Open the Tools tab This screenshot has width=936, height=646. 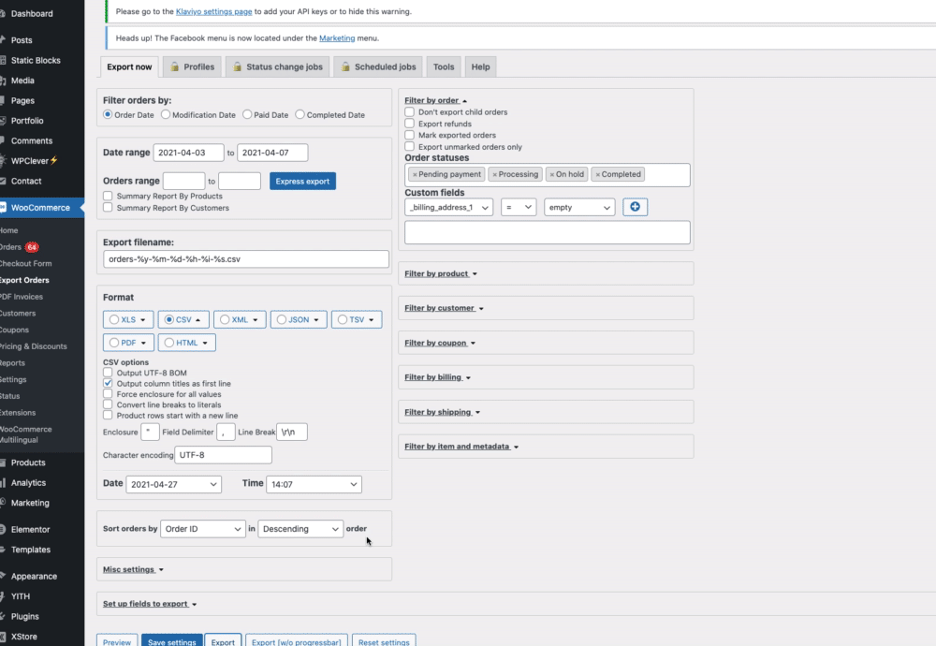pyautogui.click(x=444, y=66)
